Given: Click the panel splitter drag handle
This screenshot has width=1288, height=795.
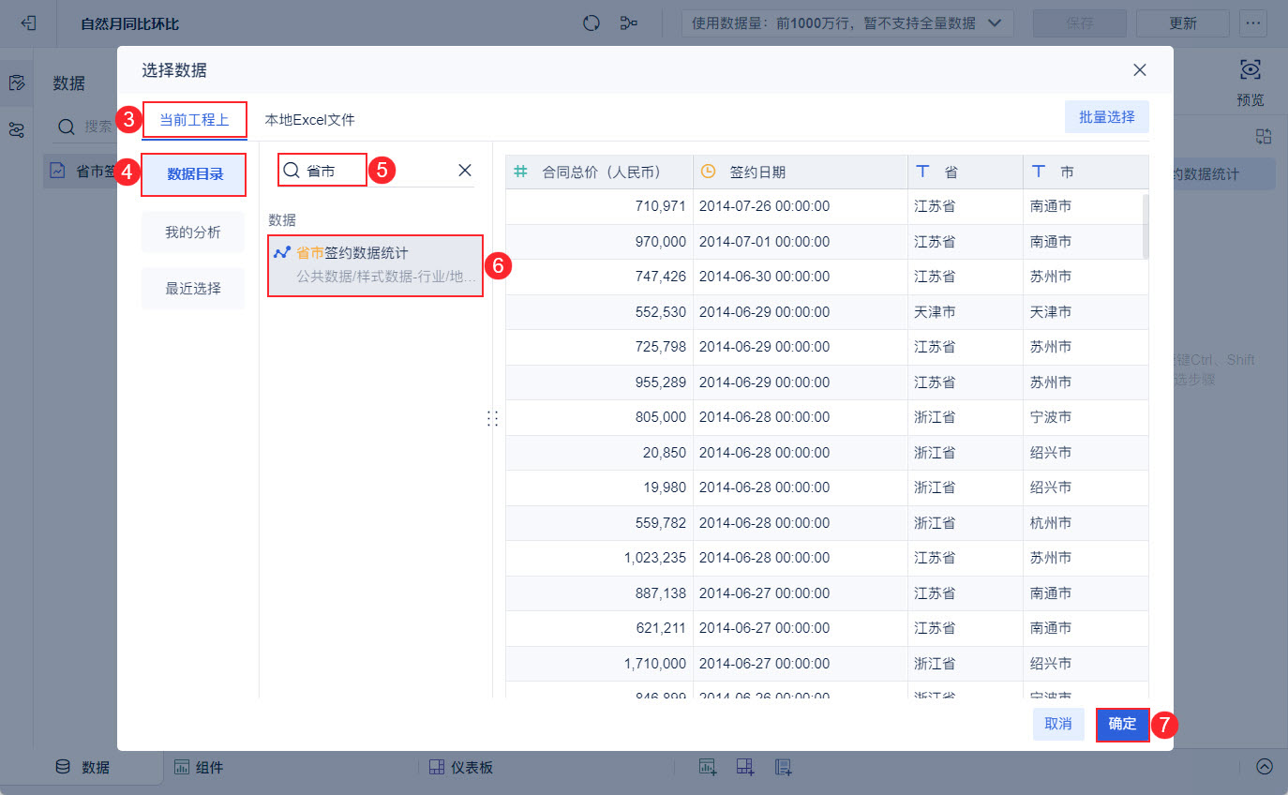Looking at the screenshot, I should click(493, 419).
